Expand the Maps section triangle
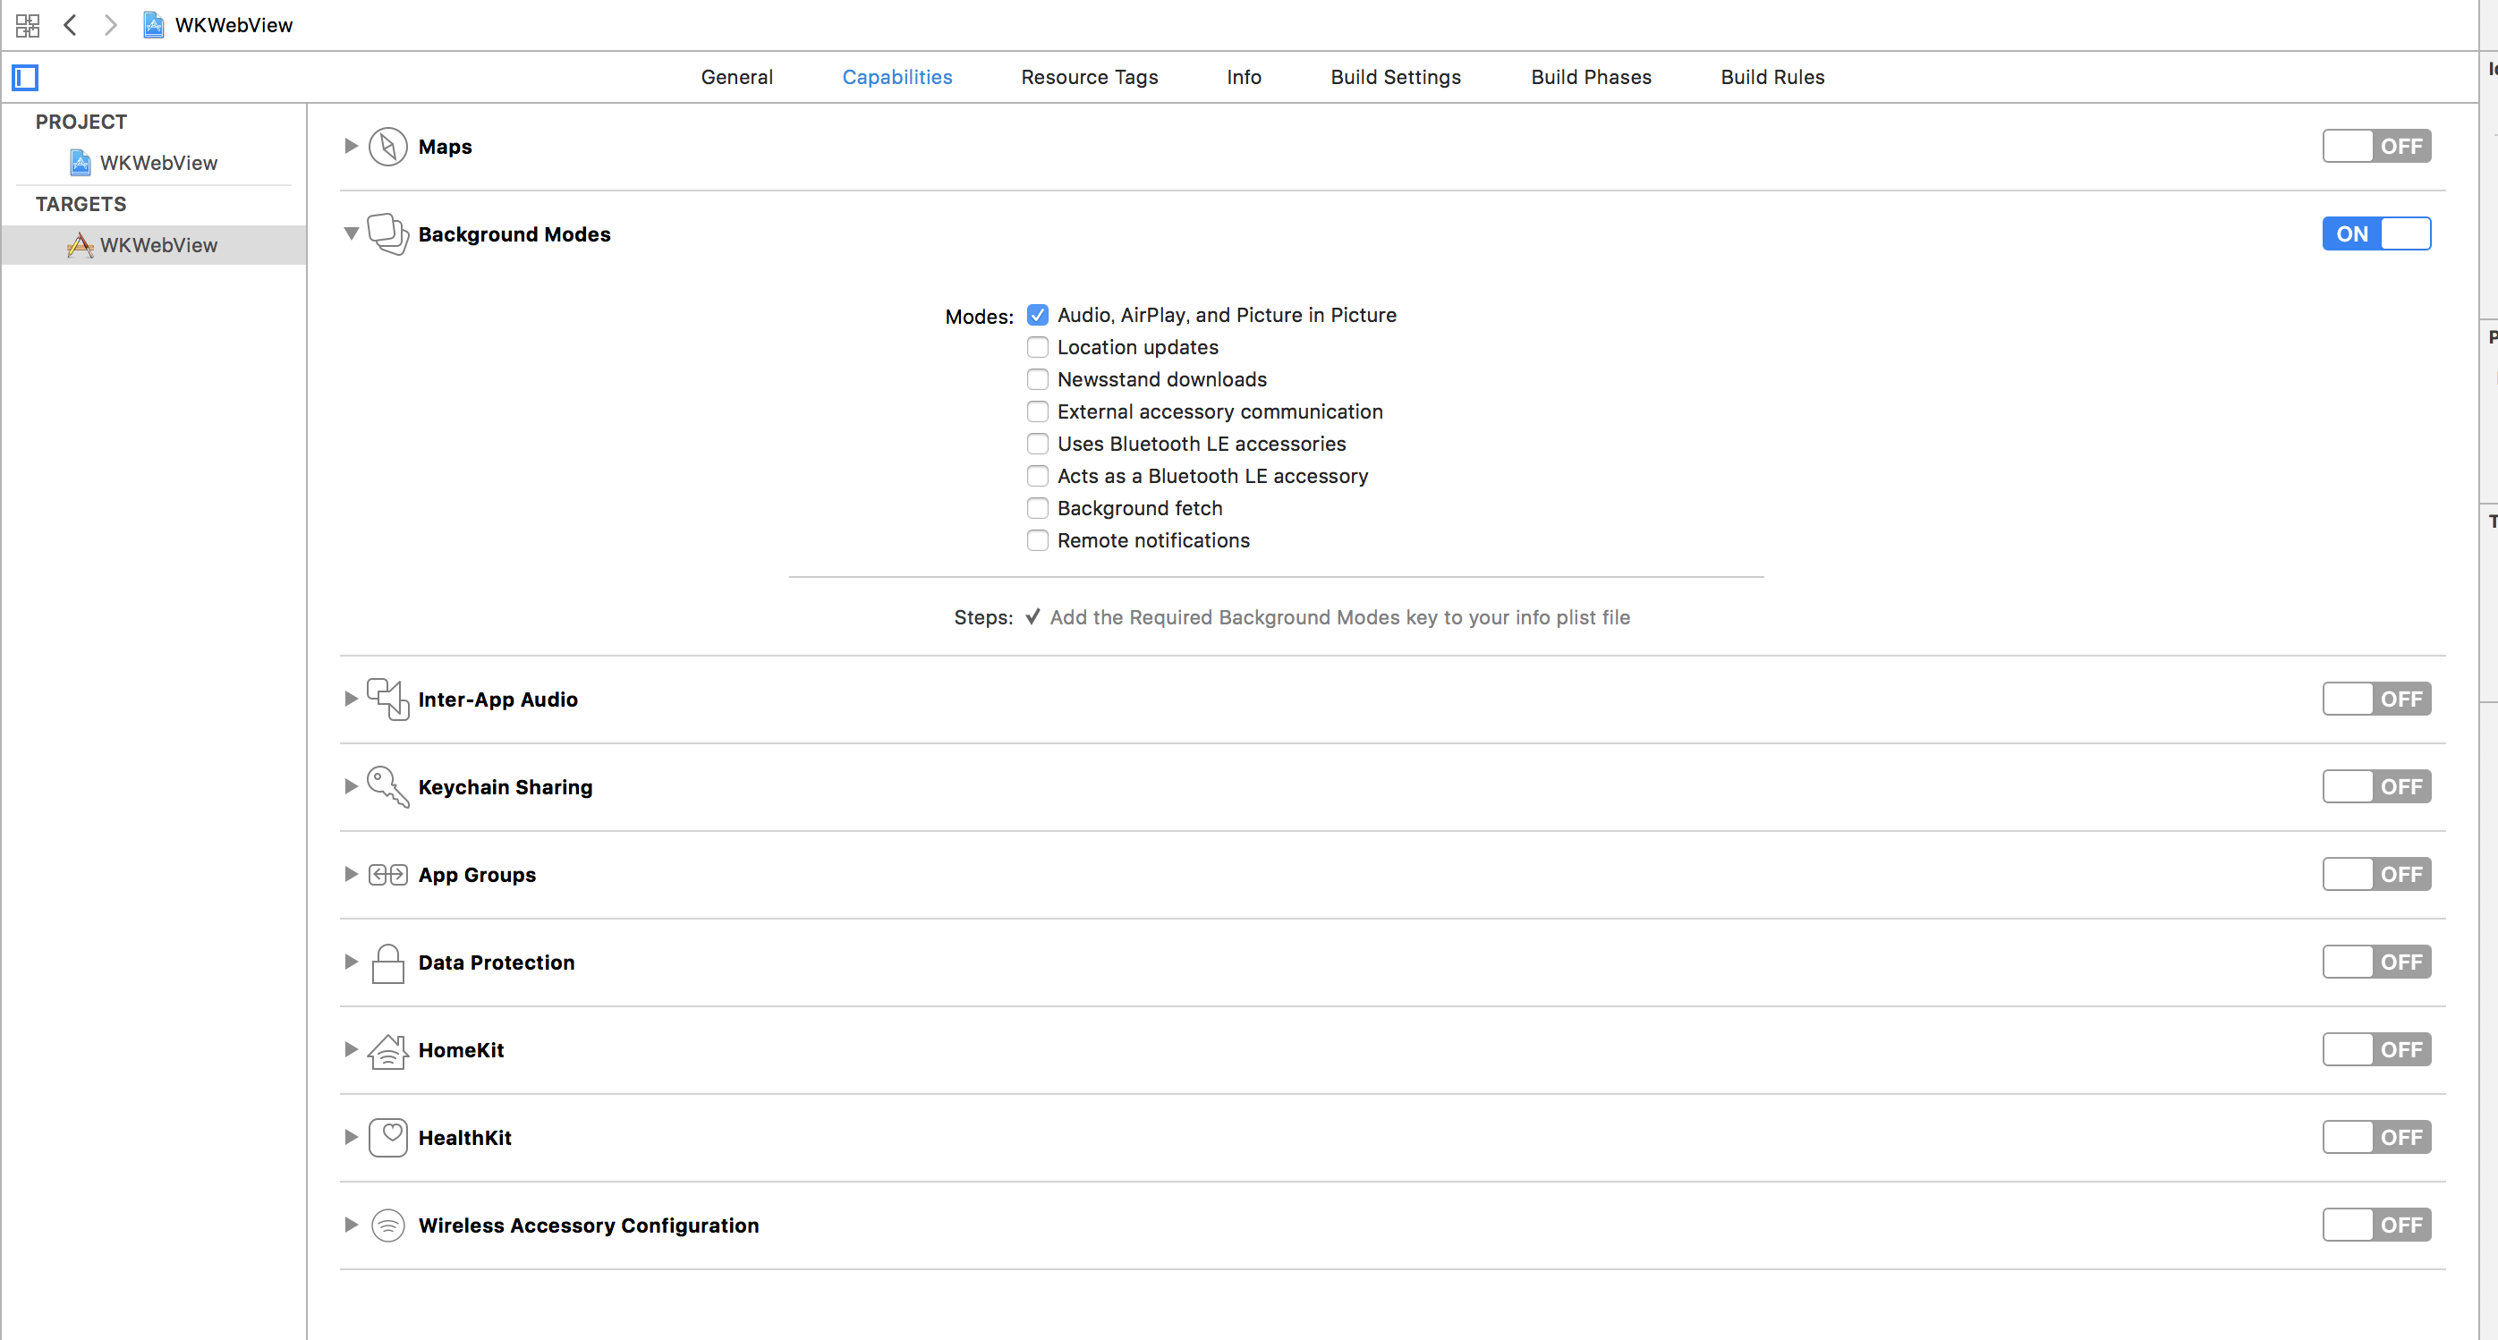 351,147
